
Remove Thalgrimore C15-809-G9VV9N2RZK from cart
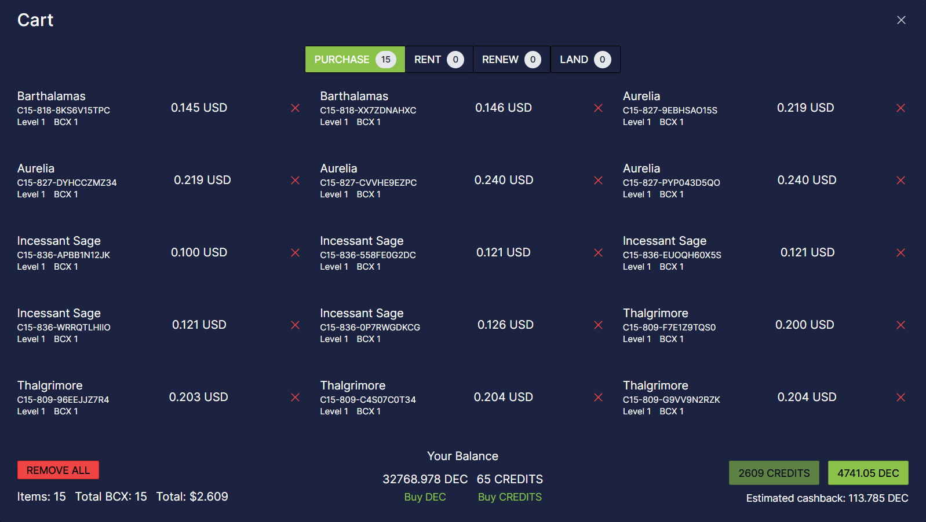pos(901,398)
